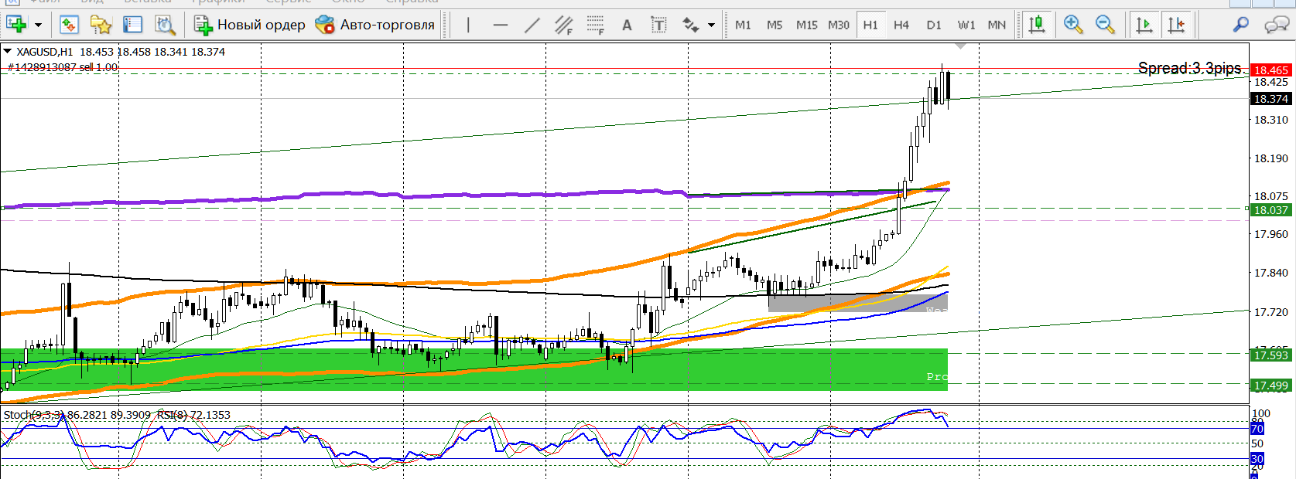
Task: Open the chat bubbles icon
Action: click(x=1276, y=25)
